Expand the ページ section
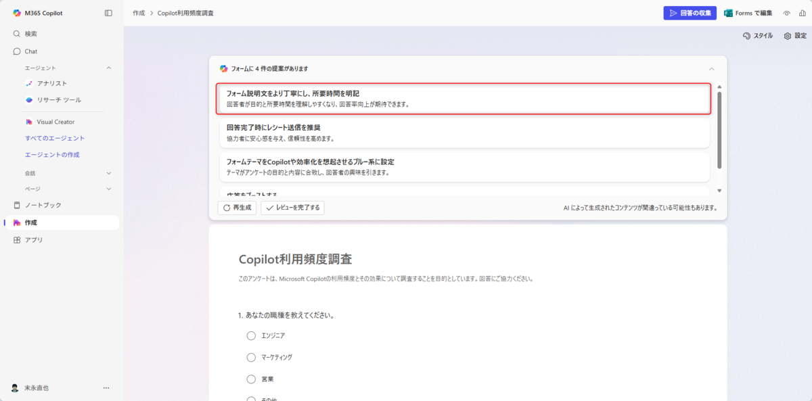The image size is (812, 401). [109, 189]
